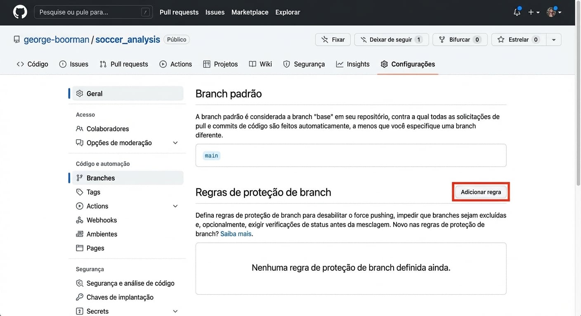Select the Configurações tab
The image size is (581, 316).
[x=408, y=64]
